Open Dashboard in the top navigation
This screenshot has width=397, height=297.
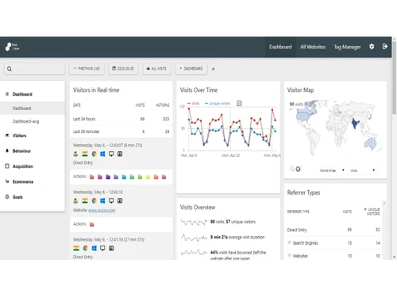pos(280,47)
